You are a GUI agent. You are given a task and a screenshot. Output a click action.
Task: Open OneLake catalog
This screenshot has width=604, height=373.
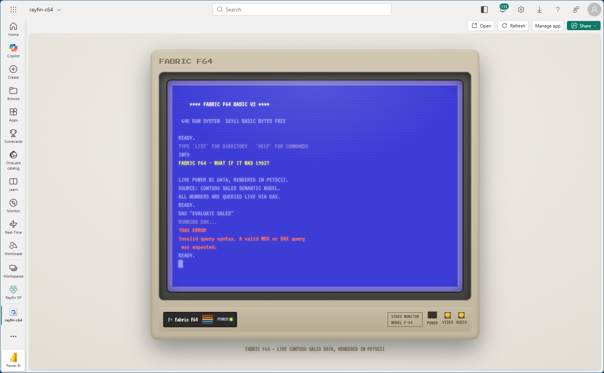pos(13,160)
